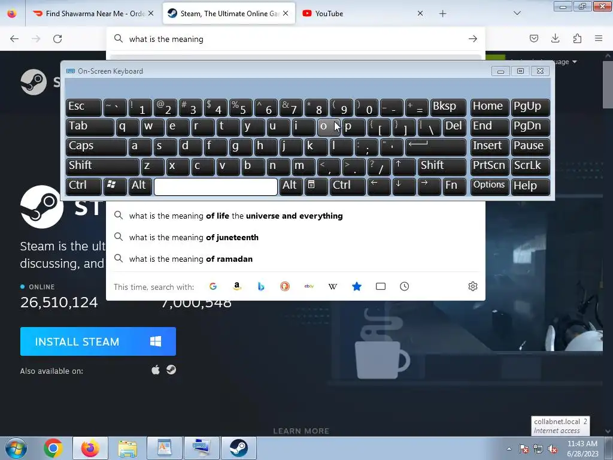The width and height of the screenshot is (613, 460).
Task: Click the Esc key on the keyboard
Action: pos(84,107)
